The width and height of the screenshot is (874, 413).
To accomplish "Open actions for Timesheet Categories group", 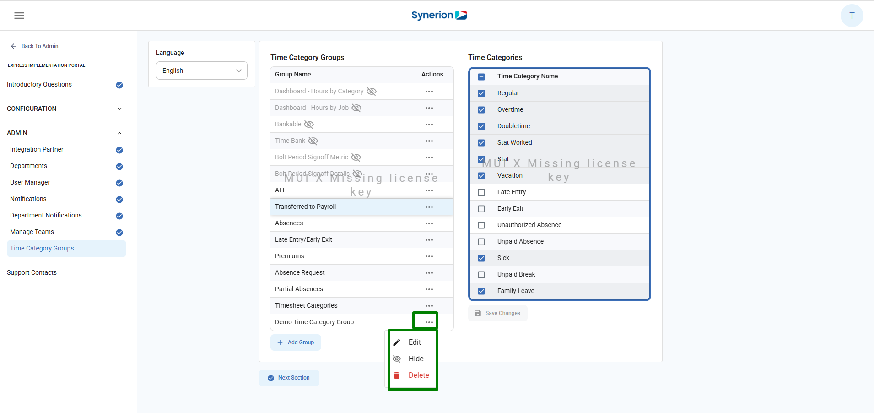I will 429,306.
